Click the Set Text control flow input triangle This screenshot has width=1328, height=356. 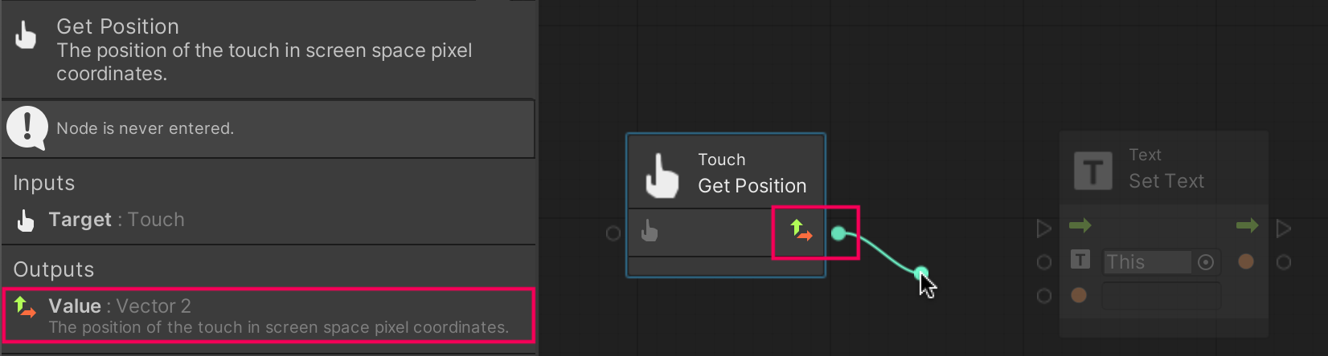[1044, 229]
